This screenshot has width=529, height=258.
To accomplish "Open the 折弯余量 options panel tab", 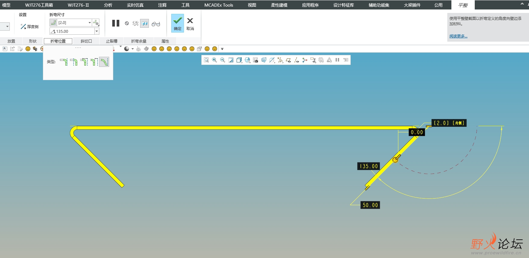I will pos(139,41).
